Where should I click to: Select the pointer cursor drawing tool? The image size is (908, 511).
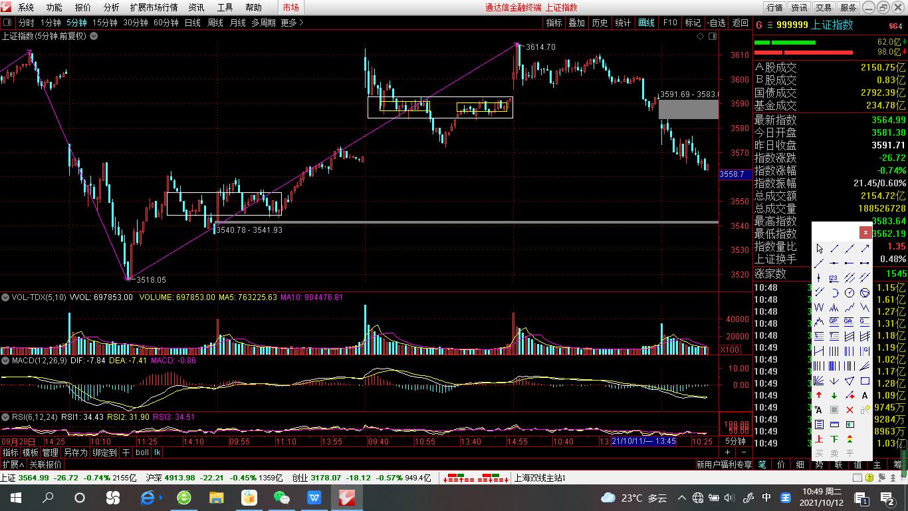[x=820, y=249]
